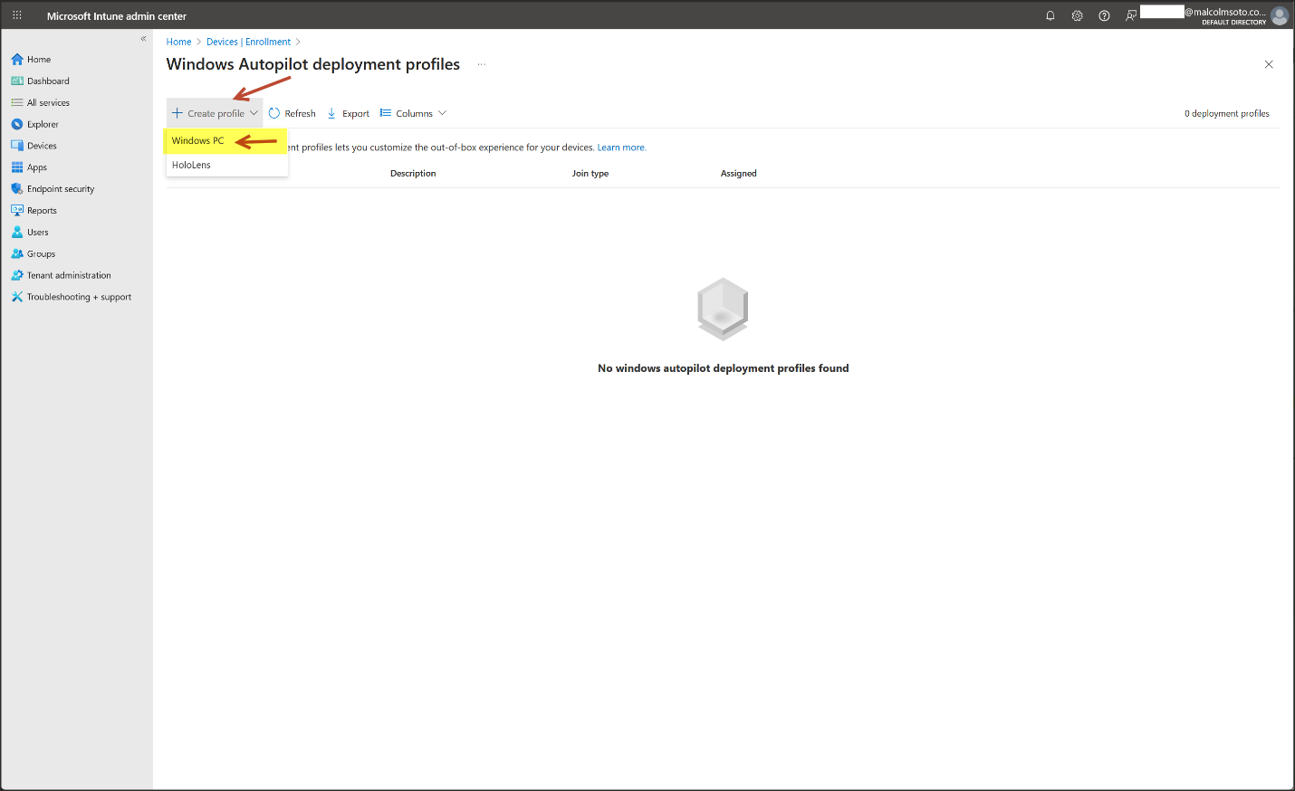Export the deployment profiles
1295x791 pixels.
pyautogui.click(x=349, y=113)
